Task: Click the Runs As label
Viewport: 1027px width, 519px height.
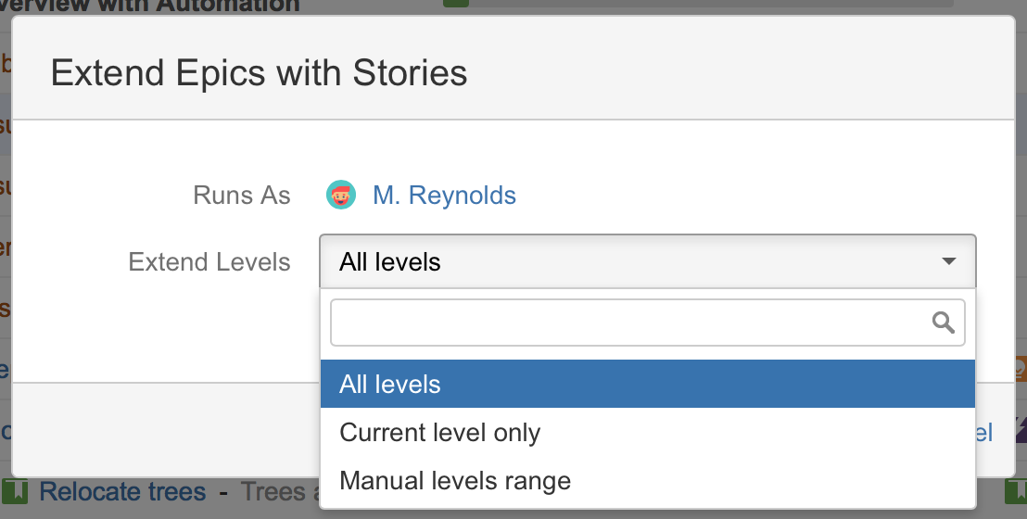Action: coord(242,196)
